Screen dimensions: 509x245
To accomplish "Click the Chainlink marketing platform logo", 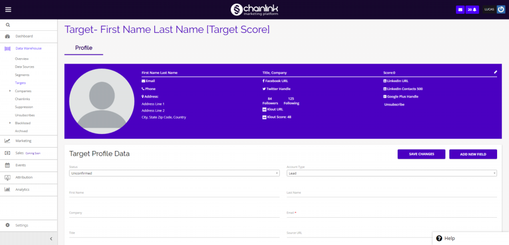I will [x=254, y=9].
